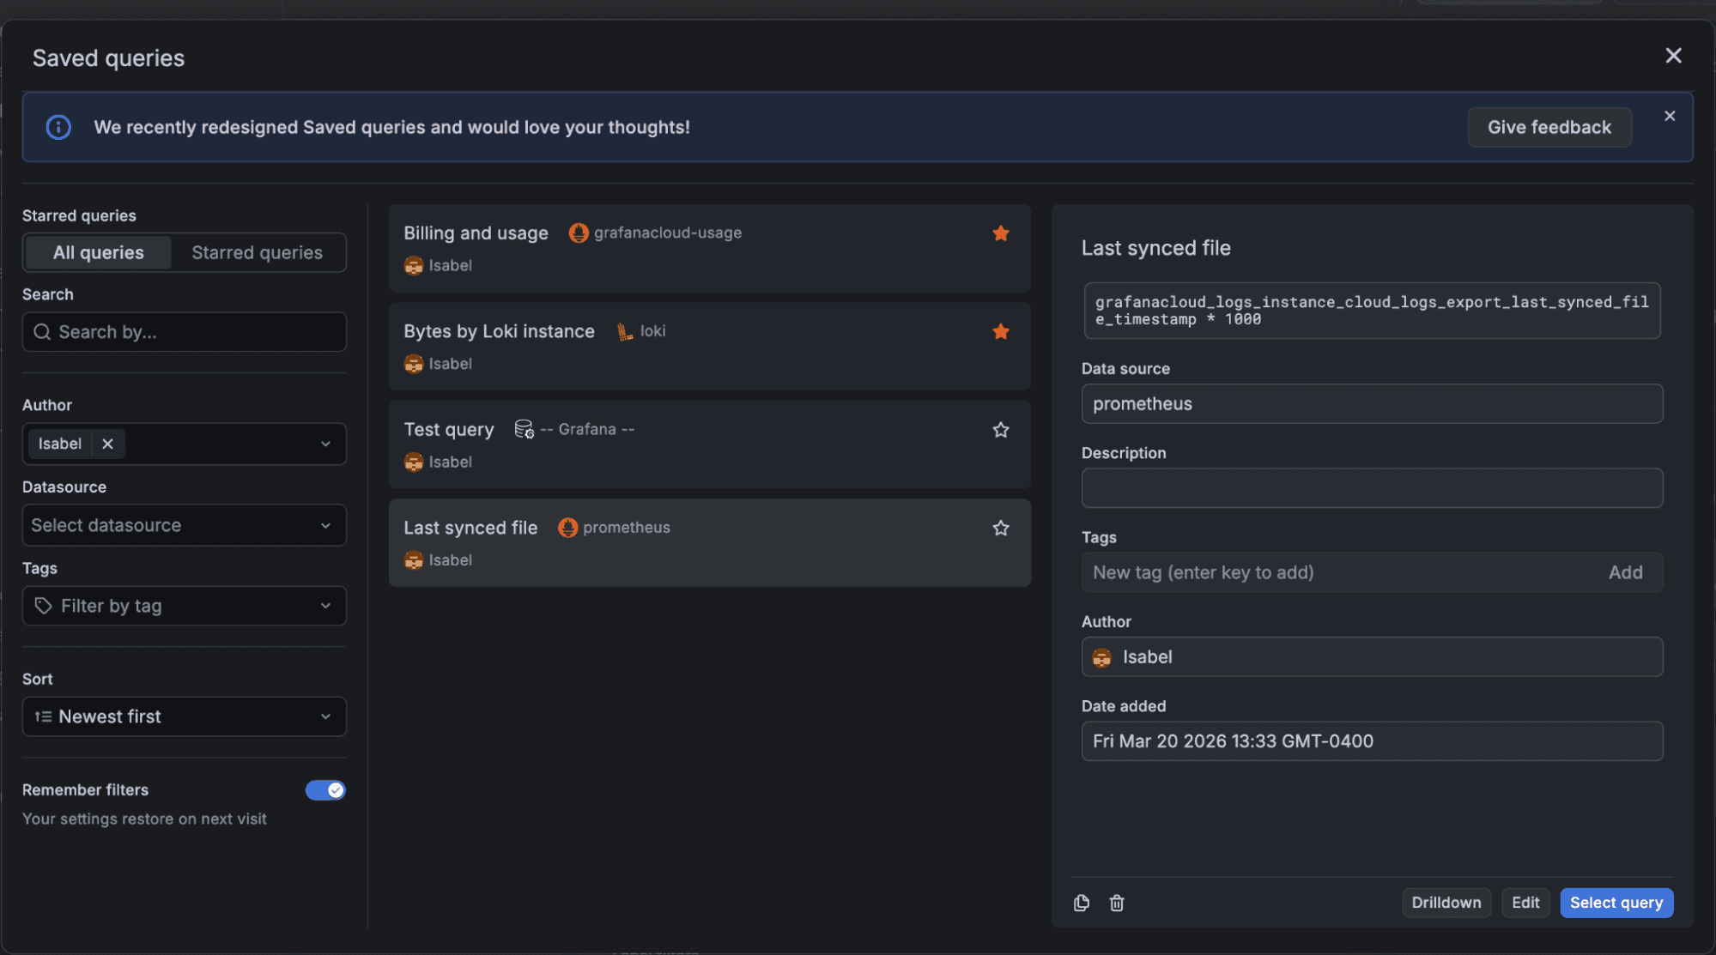Star the Test query entry
Screen dimensions: 1716x955
[1000, 429]
